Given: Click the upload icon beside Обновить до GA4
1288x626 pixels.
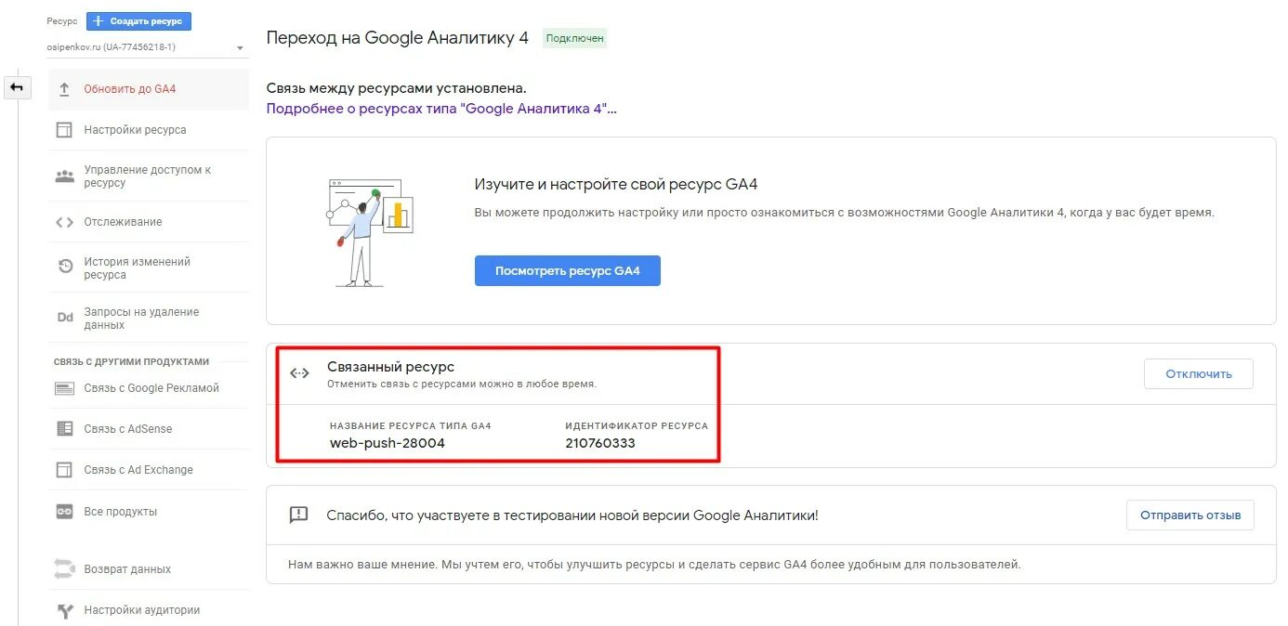Looking at the screenshot, I should click(64, 89).
